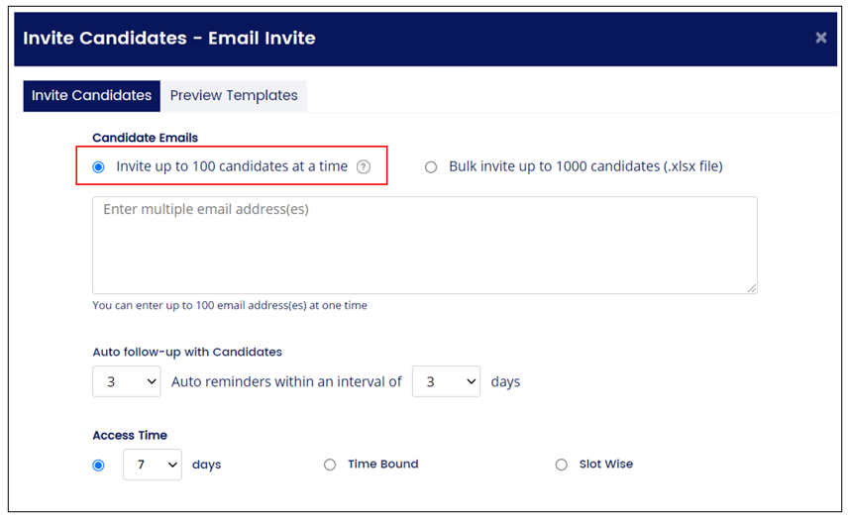Switch to the Preview Templates tab
This screenshot has height=519, width=849.
234,96
